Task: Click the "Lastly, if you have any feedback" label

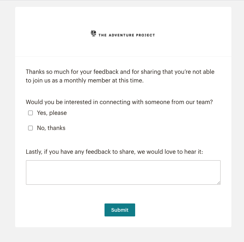Action: click(x=114, y=152)
